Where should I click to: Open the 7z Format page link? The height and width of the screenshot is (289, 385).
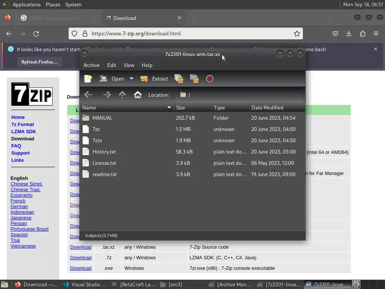pos(23,125)
